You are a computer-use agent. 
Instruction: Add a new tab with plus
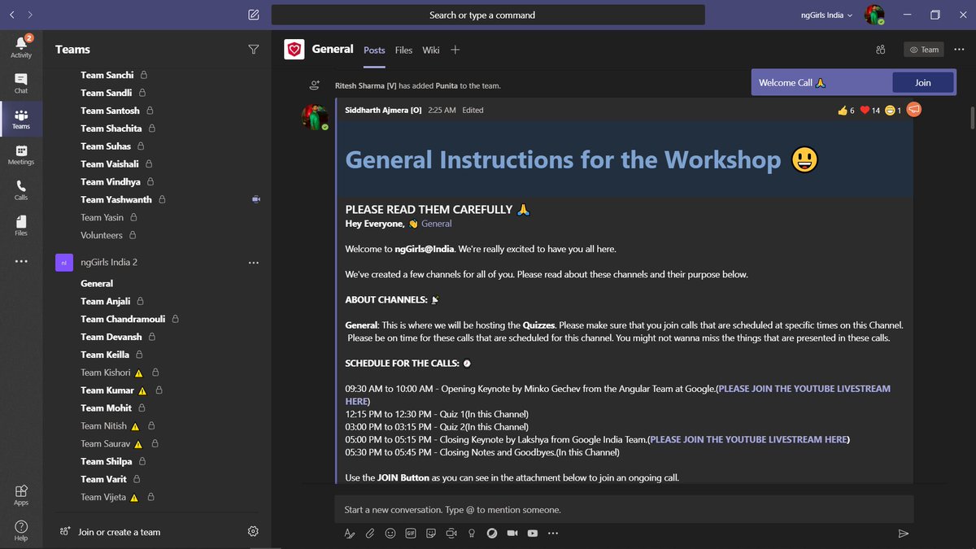coord(455,50)
